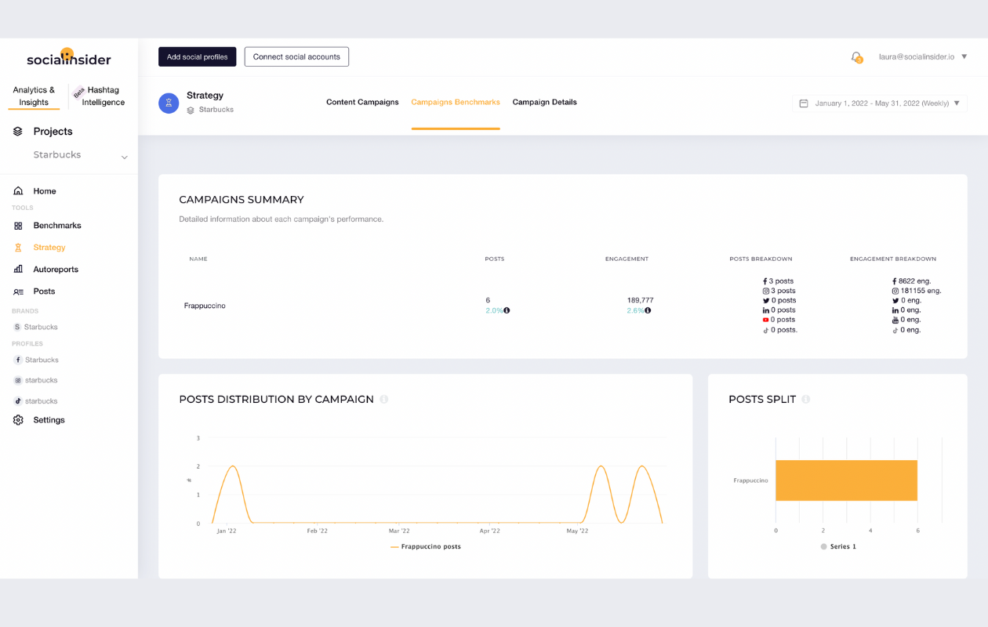Image resolution: width=988 pixels, height=627 pixels.
Task: Click the Settings gear icon
Action: click(x=18, y=420)
